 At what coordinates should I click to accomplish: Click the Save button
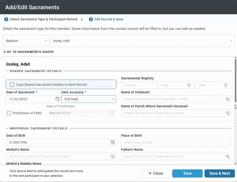tap(187, 173)
